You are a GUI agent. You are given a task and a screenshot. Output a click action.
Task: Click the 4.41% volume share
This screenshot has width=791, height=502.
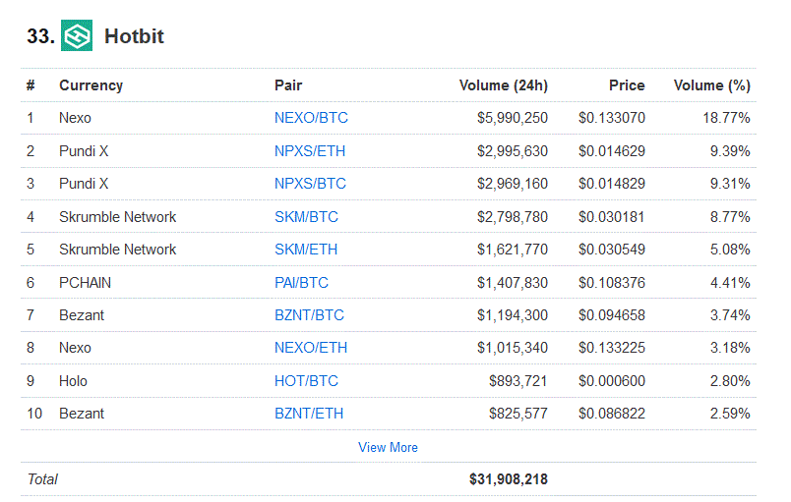tap(730, 283)
